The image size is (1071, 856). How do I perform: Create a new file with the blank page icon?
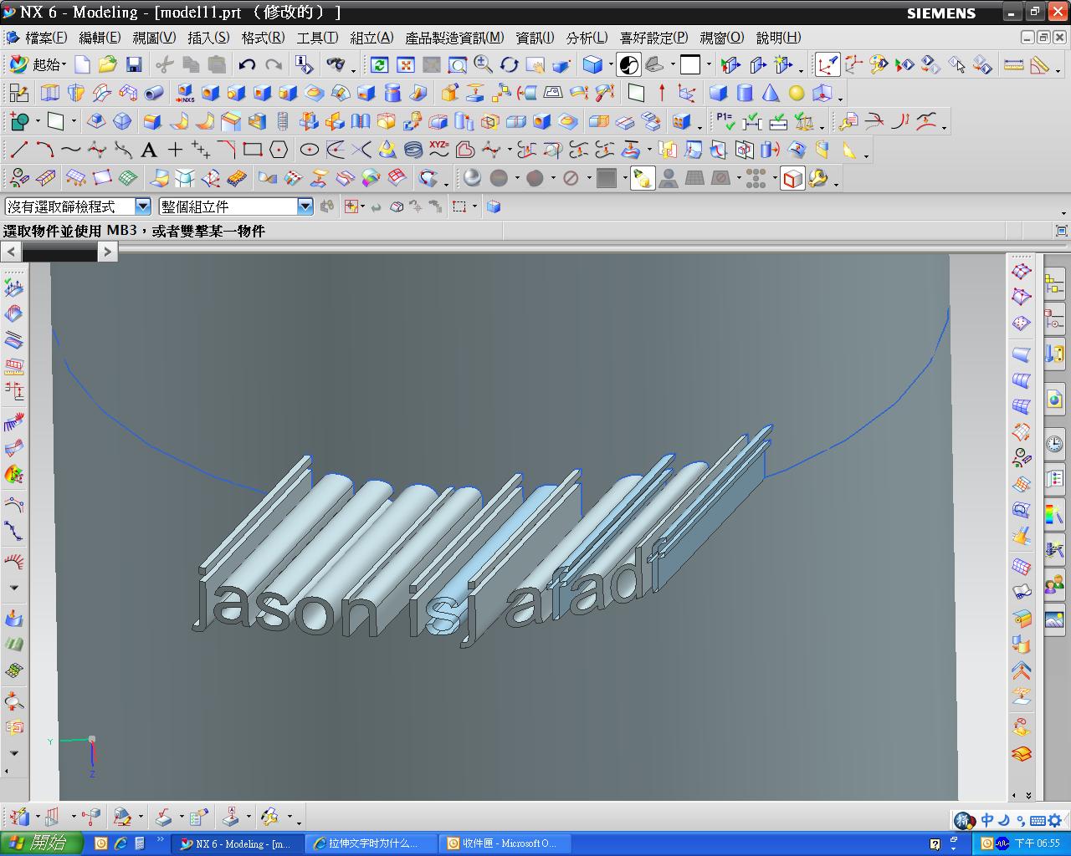point(82,64)
